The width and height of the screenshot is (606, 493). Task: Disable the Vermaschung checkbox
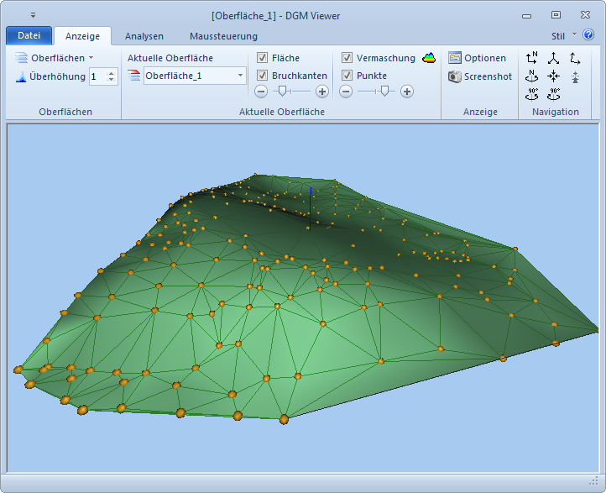347,58
